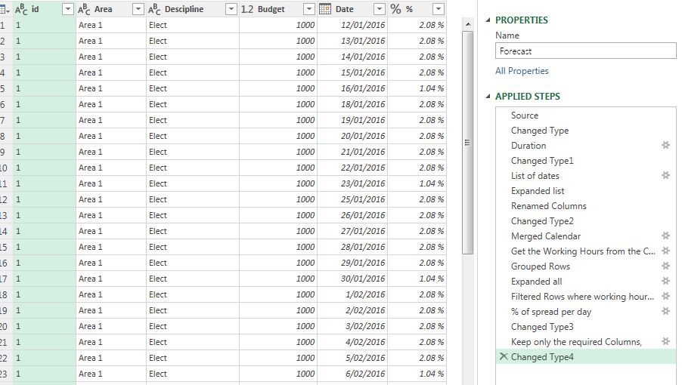Click gear icon beside Merged Calendar step
This screenshot has height=385, width=682.
tap(665, 236)
